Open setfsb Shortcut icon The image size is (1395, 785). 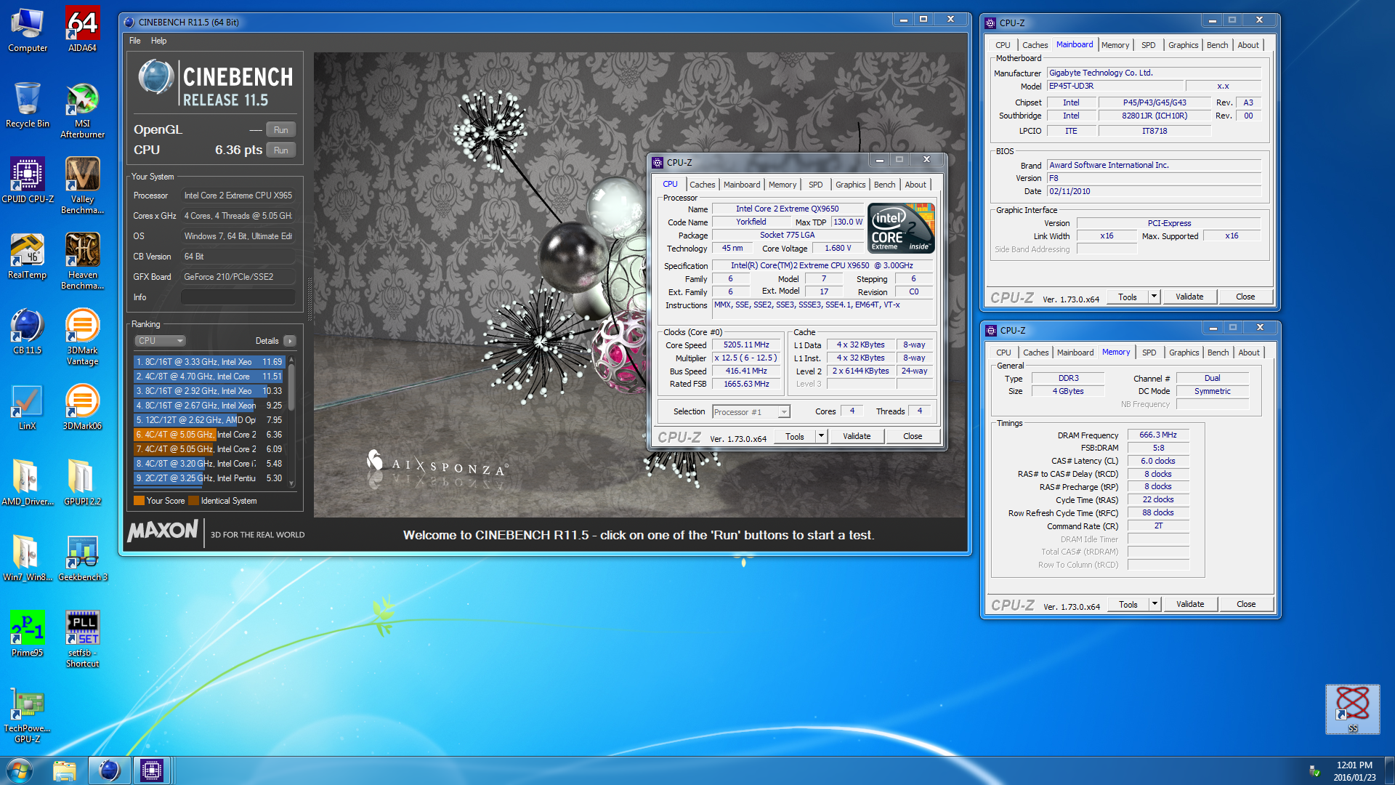82,640
